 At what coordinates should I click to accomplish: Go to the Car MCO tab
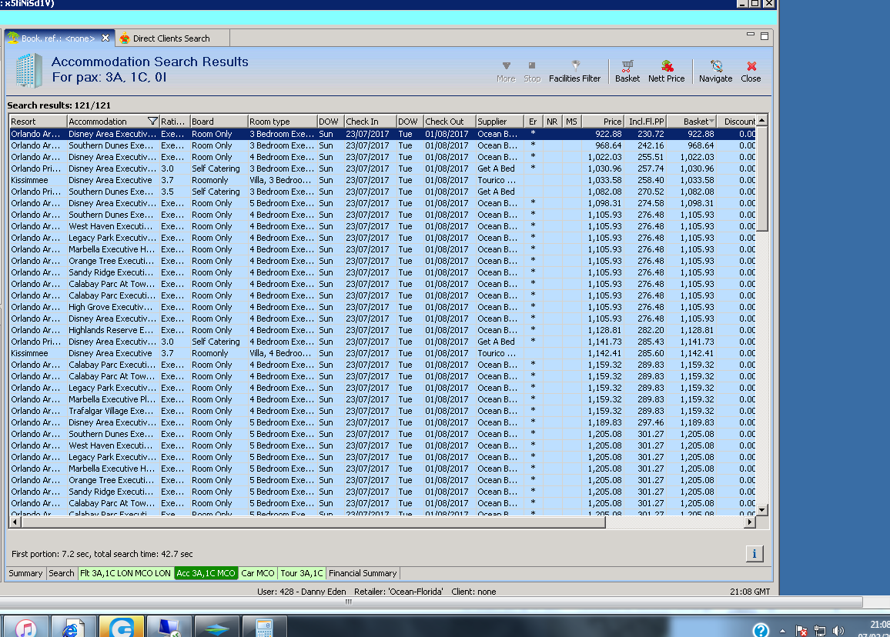(257, 573)
